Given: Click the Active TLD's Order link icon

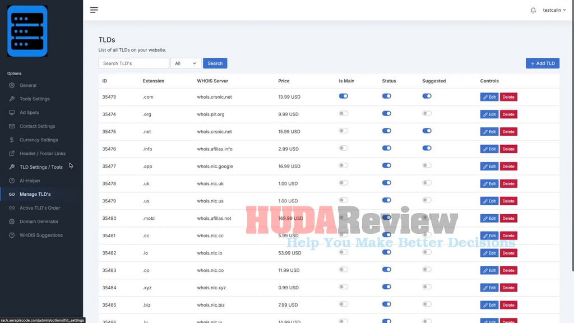Looking at the screenshot, I should click(x=12, y=207).
